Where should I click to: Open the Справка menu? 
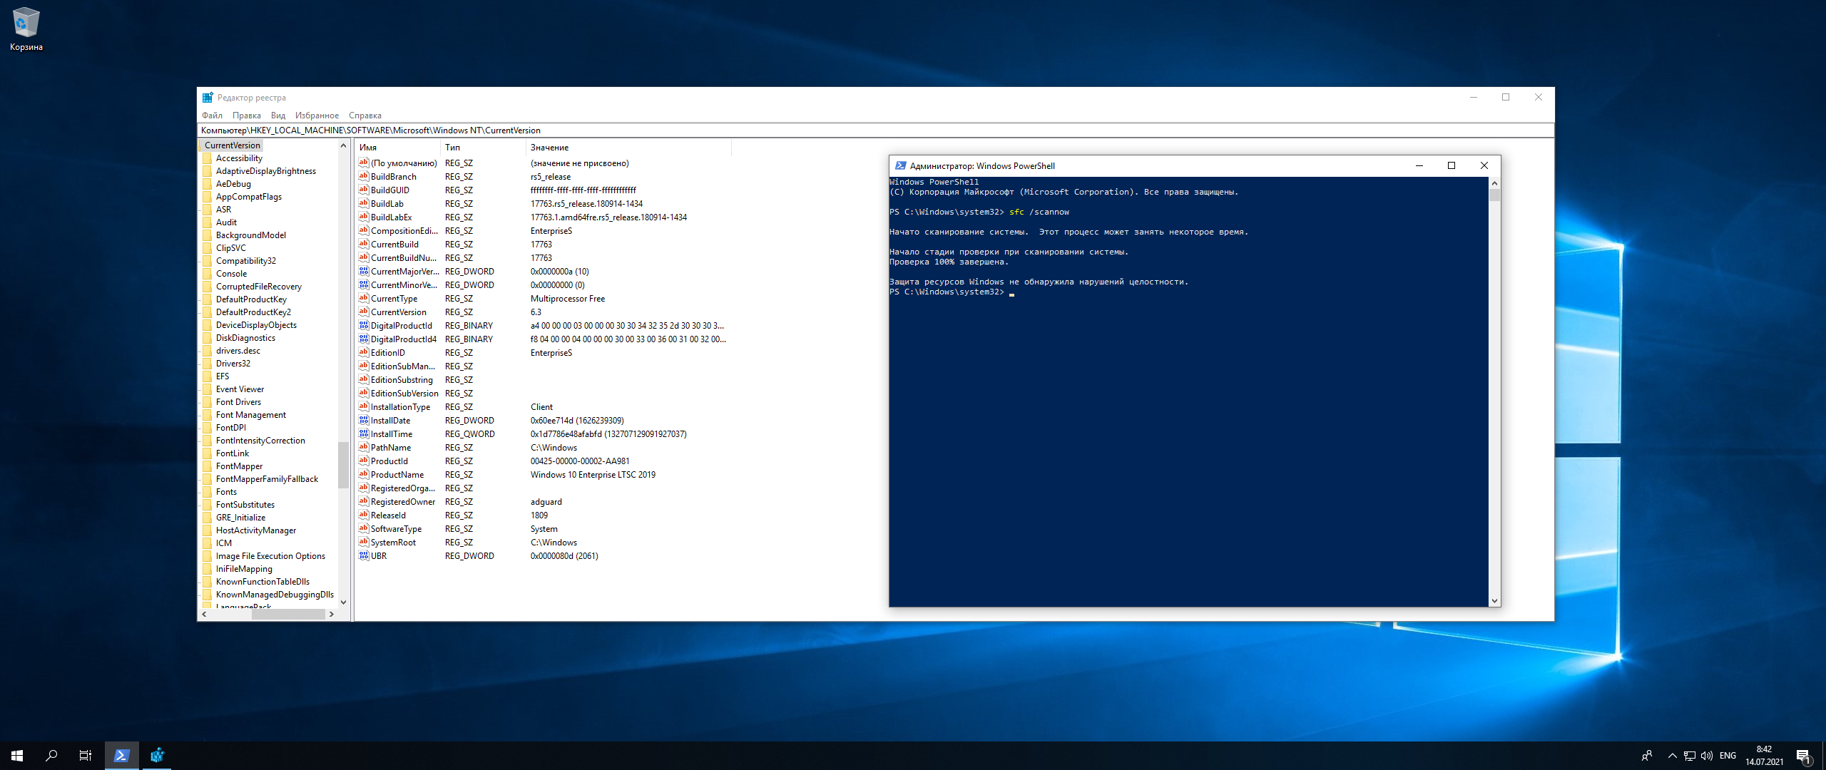(365, 115)
